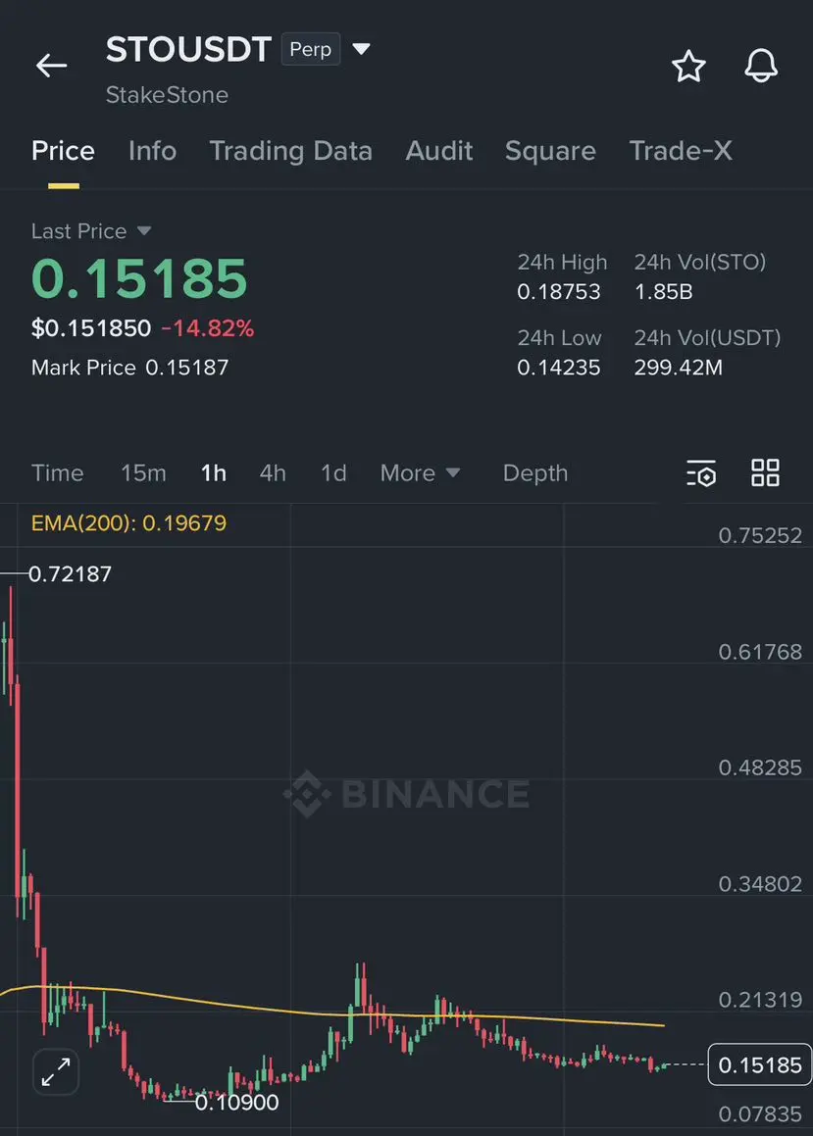
Task: Open the Trading Data tab
Action: click(290, 151)
